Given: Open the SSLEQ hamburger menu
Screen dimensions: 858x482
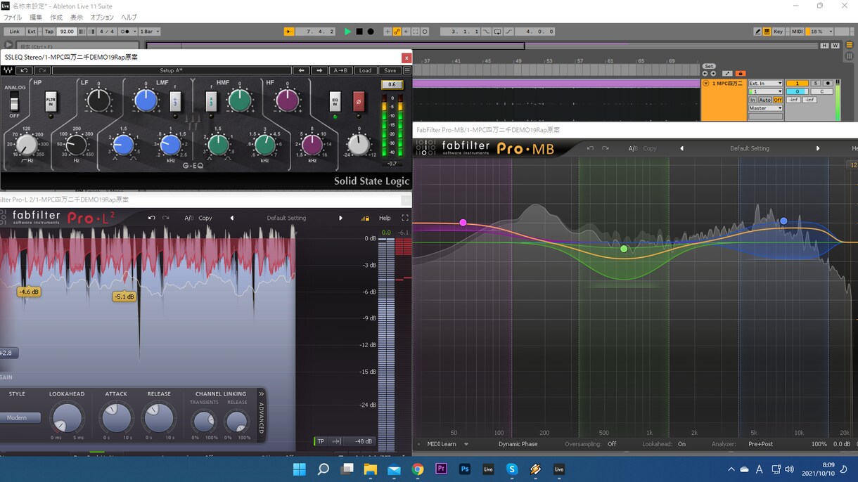Looking at the screenshot, I should pos(406,70).
